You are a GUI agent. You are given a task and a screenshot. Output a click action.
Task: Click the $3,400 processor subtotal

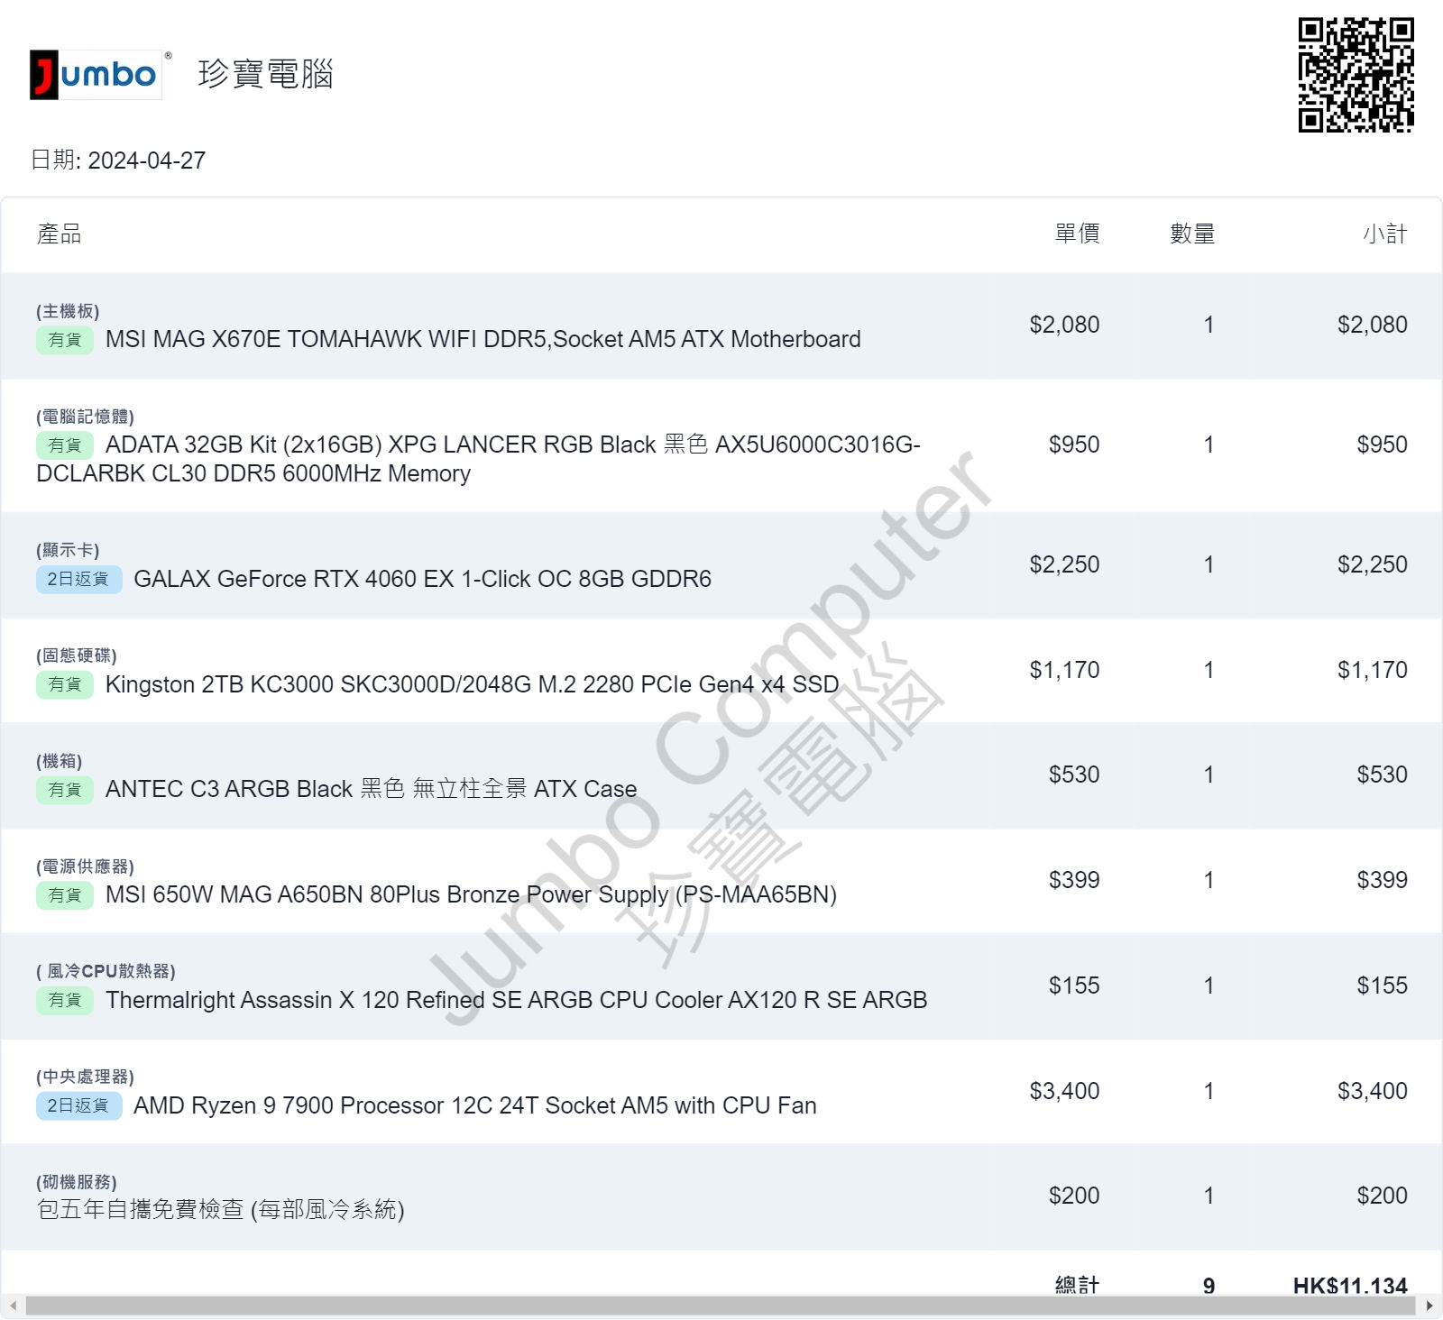(x=1372, y=1091)
